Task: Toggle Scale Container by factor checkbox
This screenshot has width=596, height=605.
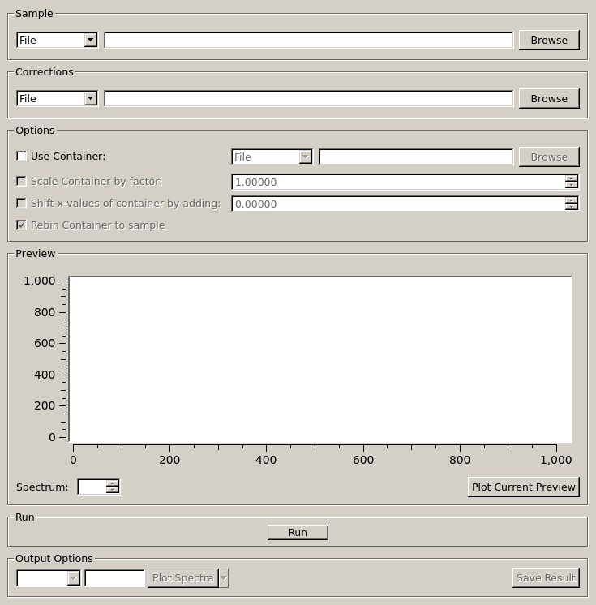Action: (x=22, y=182)
